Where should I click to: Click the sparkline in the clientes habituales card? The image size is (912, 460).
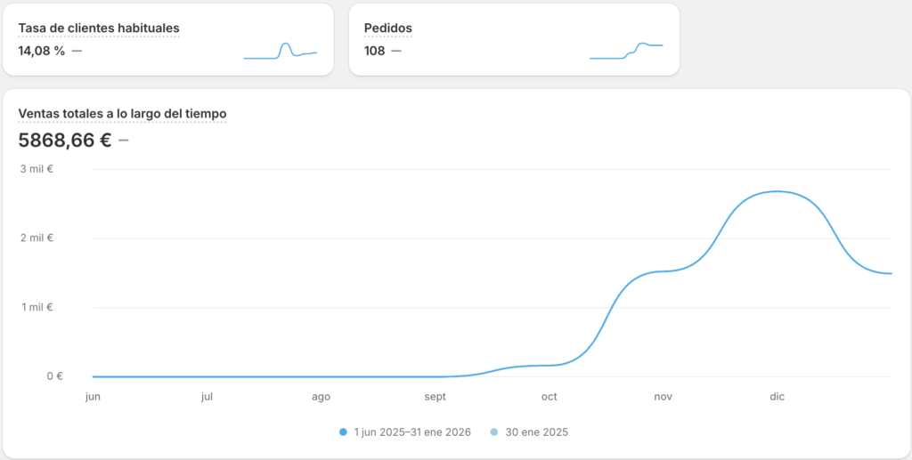(x=281, y=51)
